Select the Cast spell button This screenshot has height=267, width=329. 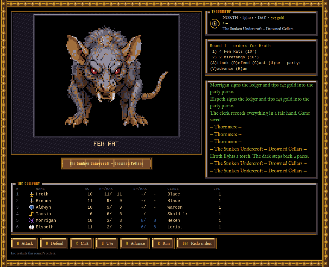82,243
